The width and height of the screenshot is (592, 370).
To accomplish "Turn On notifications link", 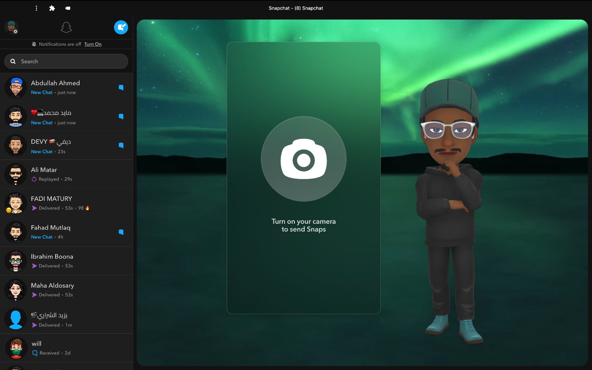I will pyautogui.click(x=92, y=44).
